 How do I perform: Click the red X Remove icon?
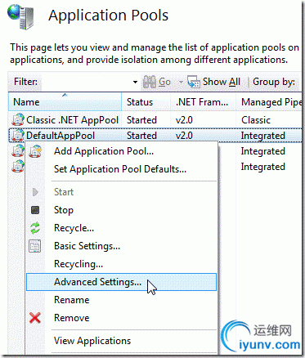click(35, 318)
